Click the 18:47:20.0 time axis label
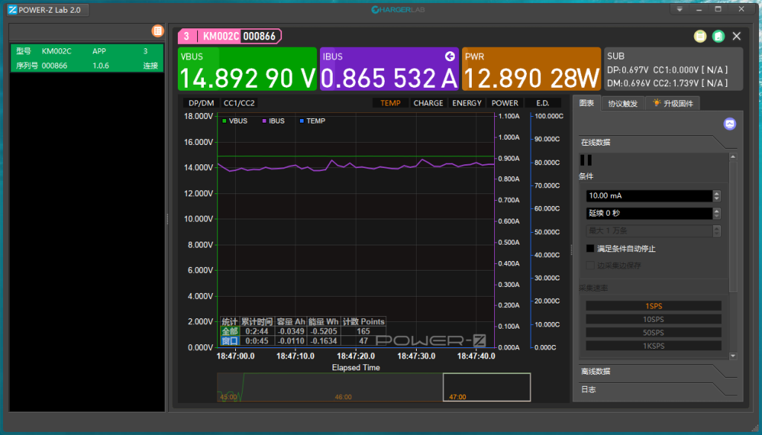This screenshot has width=762, height=435. tap(356, 356)
